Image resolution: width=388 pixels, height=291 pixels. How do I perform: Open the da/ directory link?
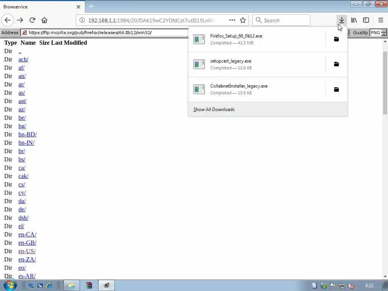tap(22, 201)
